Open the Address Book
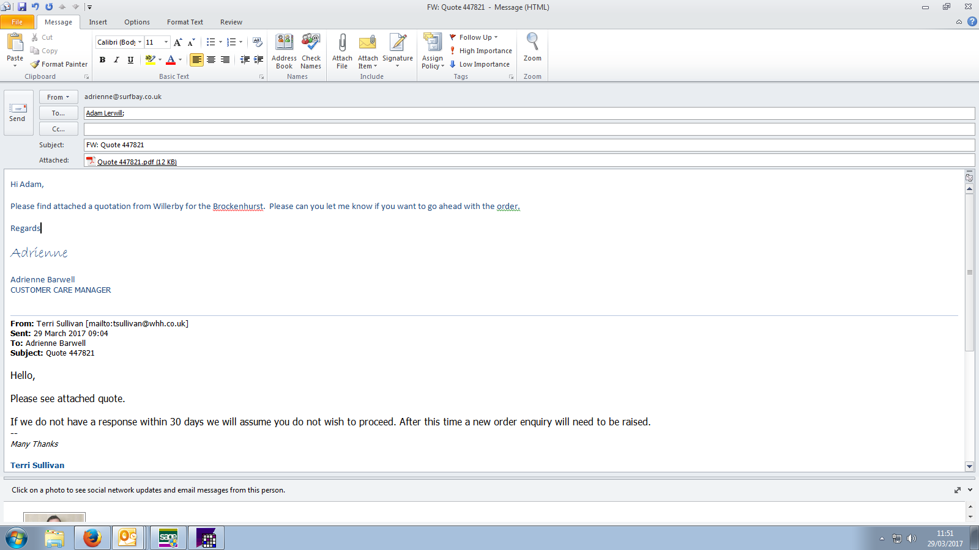This screenshot has height=550, width=979. (x=284, y=43)
